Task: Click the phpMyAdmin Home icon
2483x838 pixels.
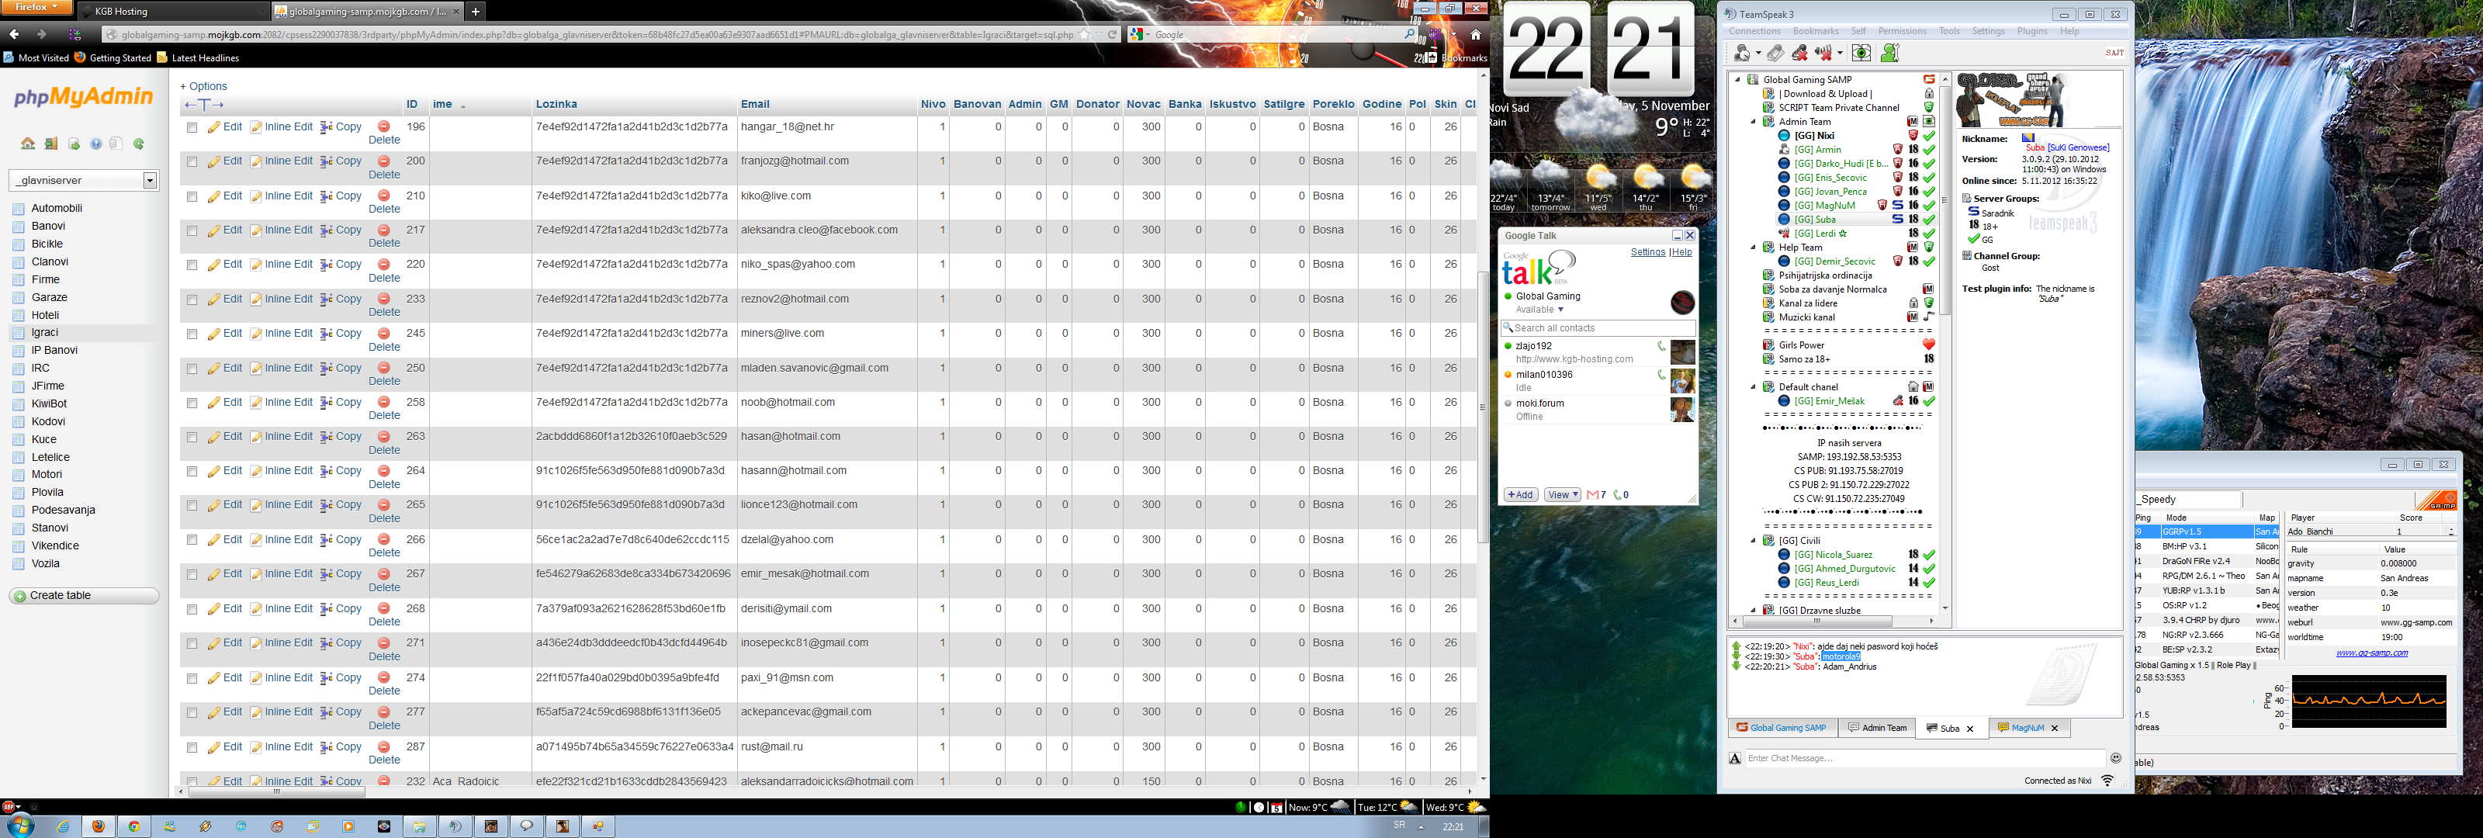Action: pyautogui.click(x=28, y=144)
